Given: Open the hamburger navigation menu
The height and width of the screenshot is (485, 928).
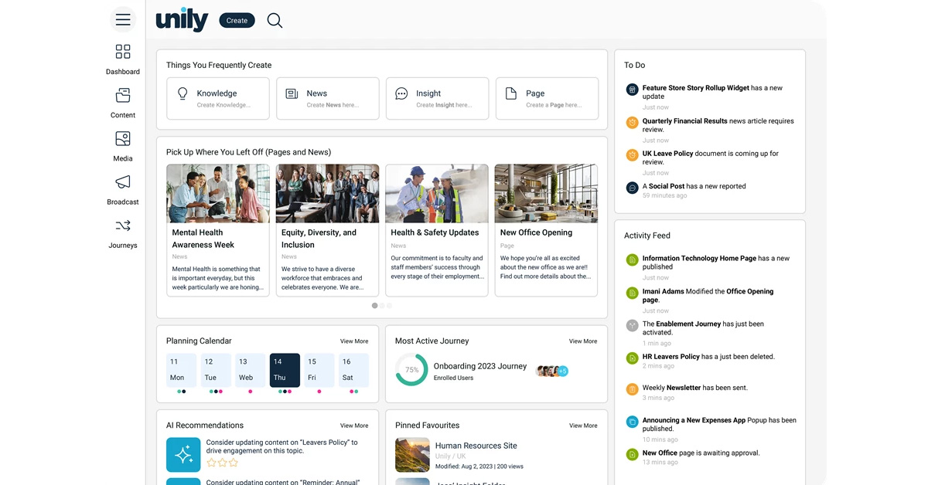Looking at the screenshot, I should [x=123, y=20].
